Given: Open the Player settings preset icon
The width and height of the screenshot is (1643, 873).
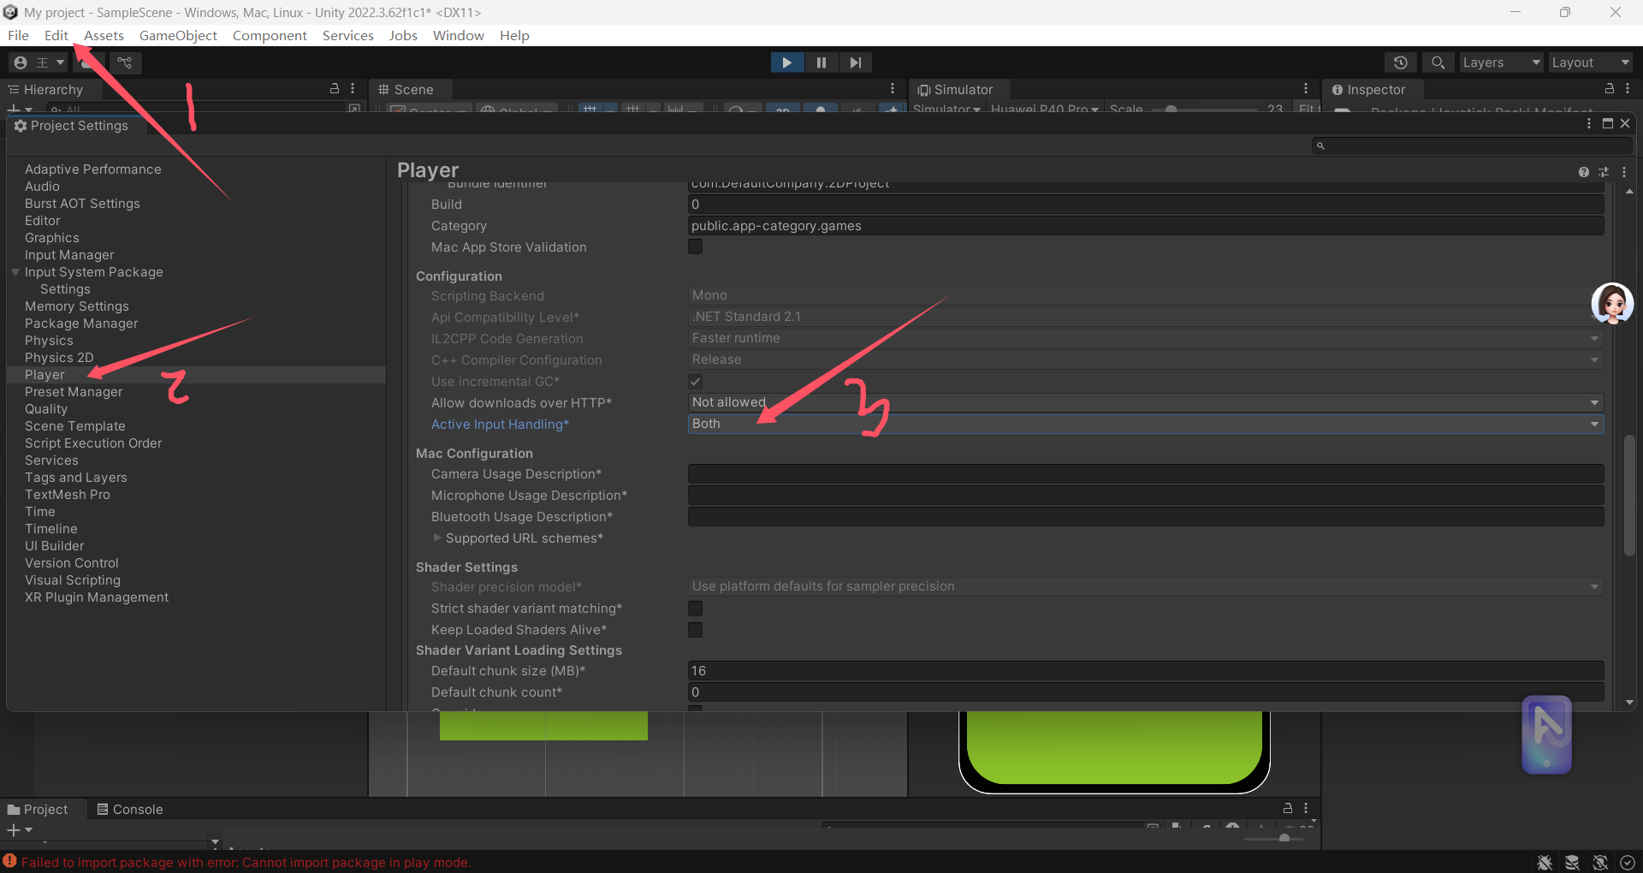Looking at the screenshot, I should (x=1604, y=172).
